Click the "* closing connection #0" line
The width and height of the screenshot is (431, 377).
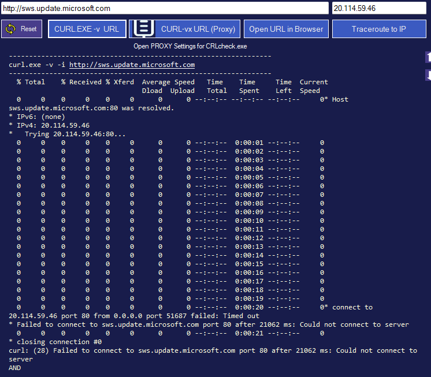(55, 342)
